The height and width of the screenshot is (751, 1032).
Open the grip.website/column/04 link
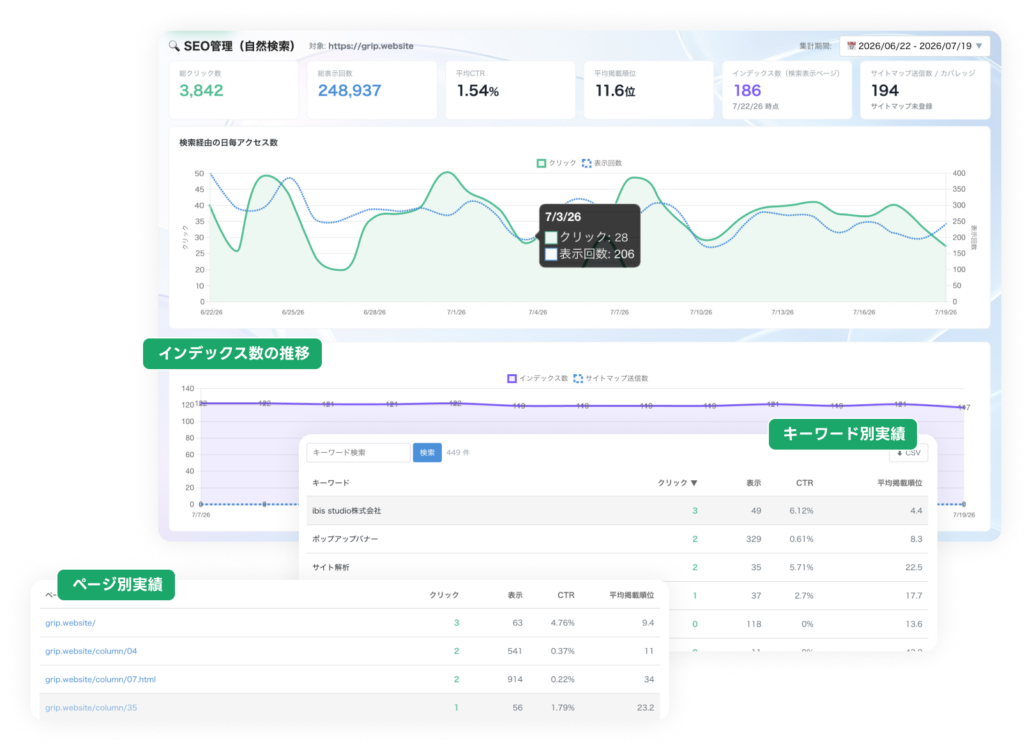tap(91, 651)
